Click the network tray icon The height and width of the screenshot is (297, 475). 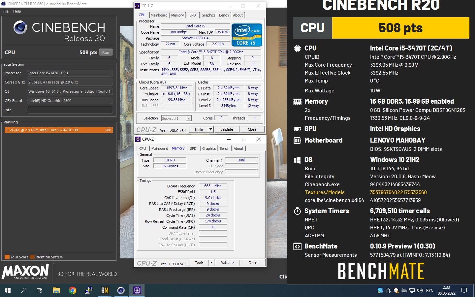point(412,290)
